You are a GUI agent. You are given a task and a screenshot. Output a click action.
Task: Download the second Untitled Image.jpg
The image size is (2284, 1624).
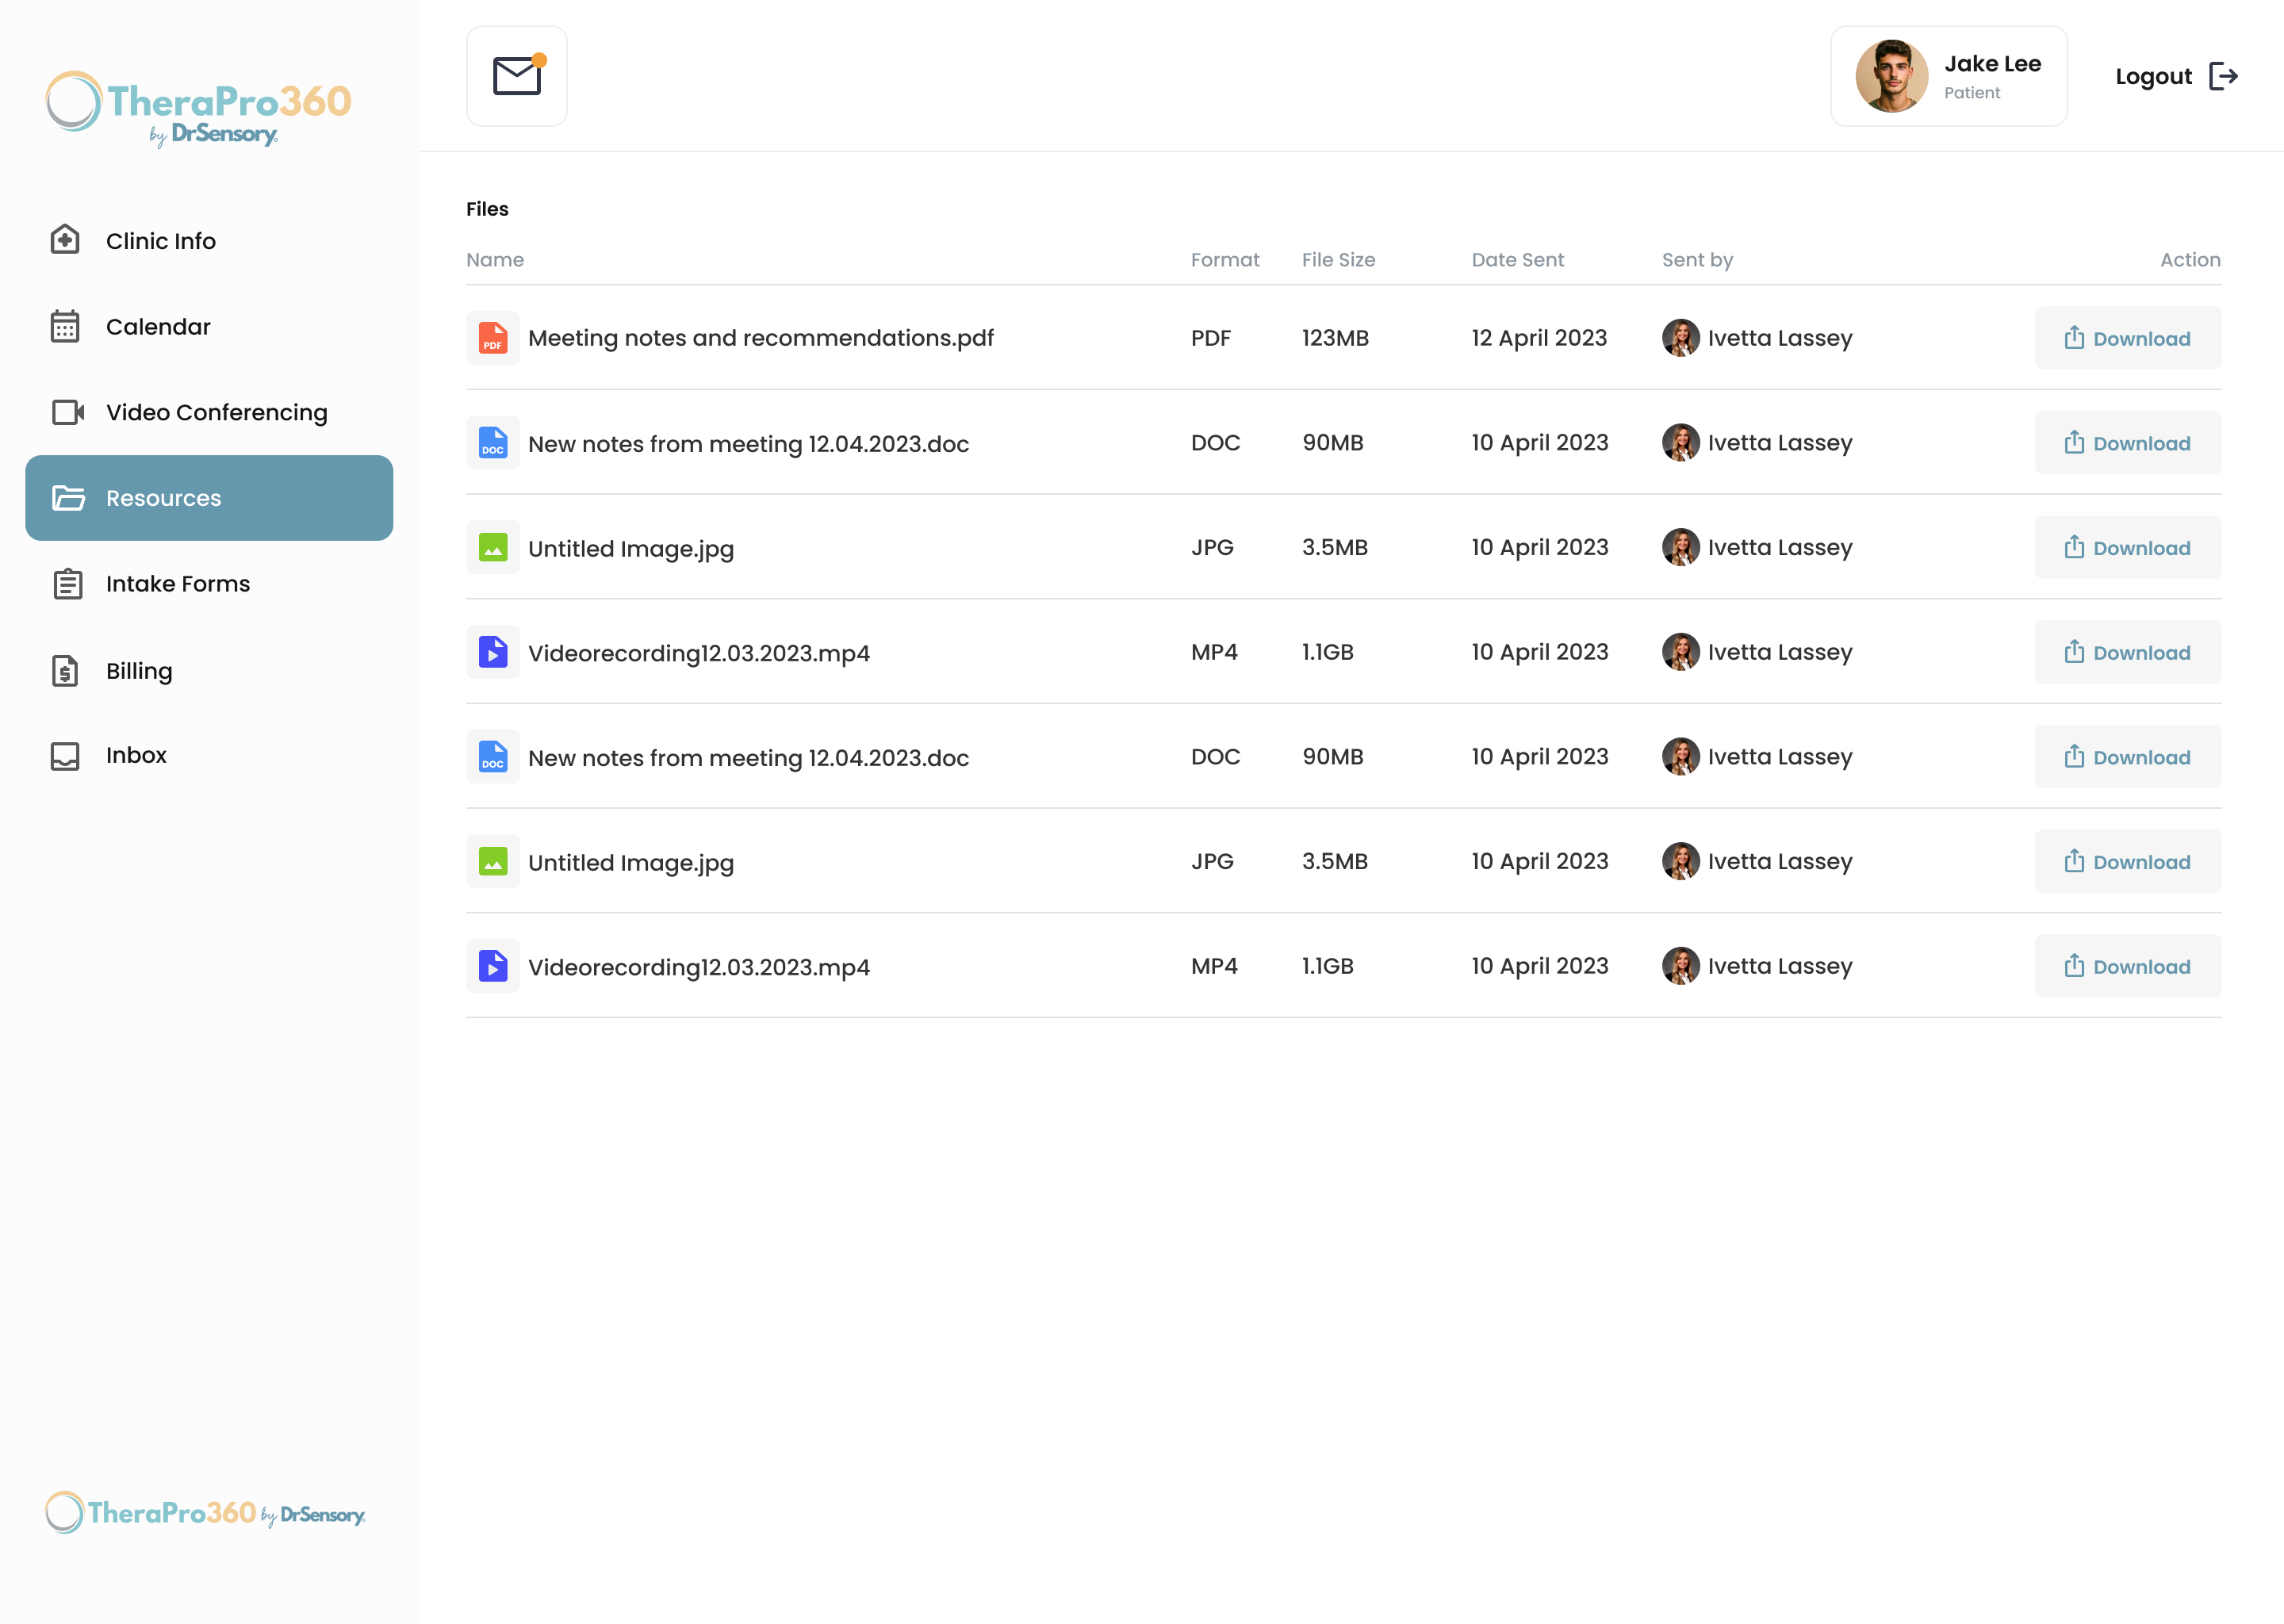(2128, 861)
